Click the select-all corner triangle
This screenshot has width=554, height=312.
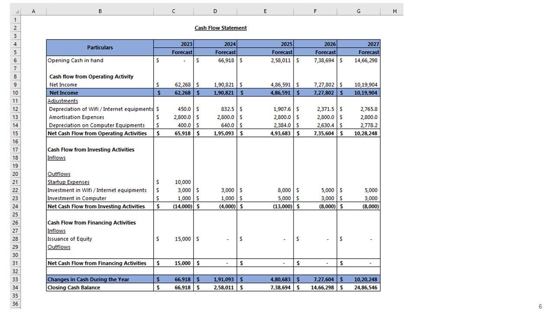point(17,12)
